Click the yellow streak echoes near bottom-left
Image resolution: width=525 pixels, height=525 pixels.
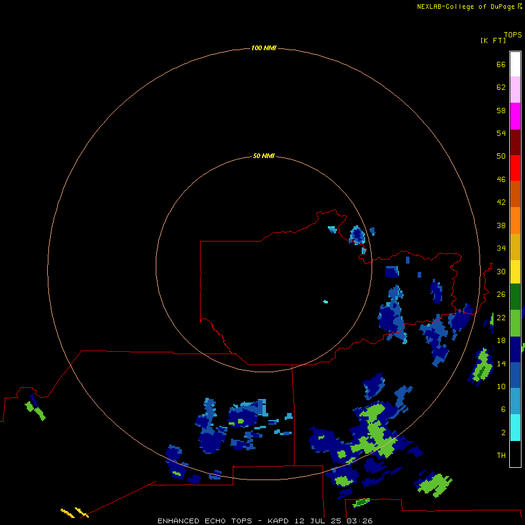pos(74,513)
